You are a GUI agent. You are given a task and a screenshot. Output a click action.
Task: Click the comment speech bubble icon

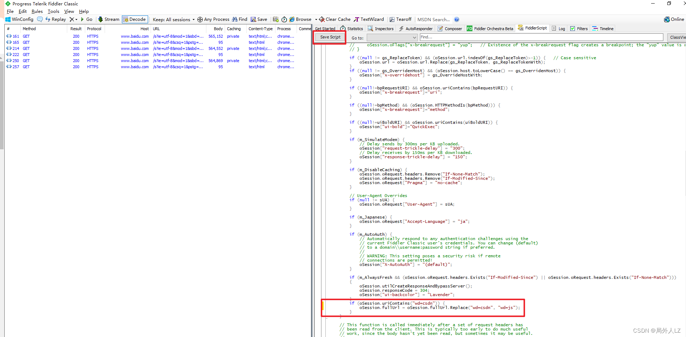[40, 19]
